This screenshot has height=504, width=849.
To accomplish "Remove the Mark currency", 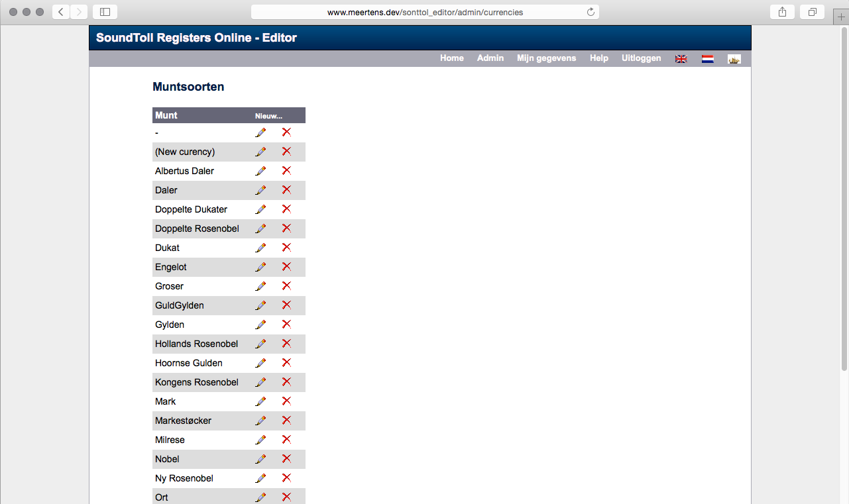I will click(286, 401).
